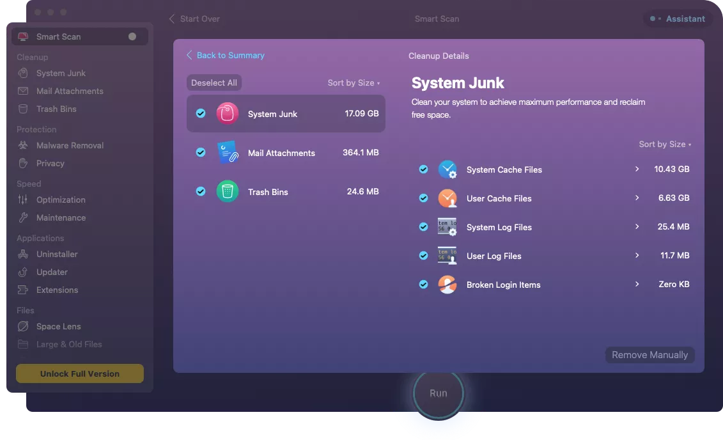The image size is (723, 440).
Task: Expand the System Log Files details
Action: point(637,226)
